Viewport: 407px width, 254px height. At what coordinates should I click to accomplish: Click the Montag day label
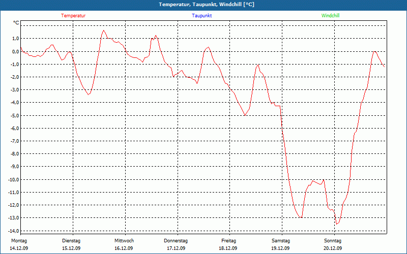[19, 241]
